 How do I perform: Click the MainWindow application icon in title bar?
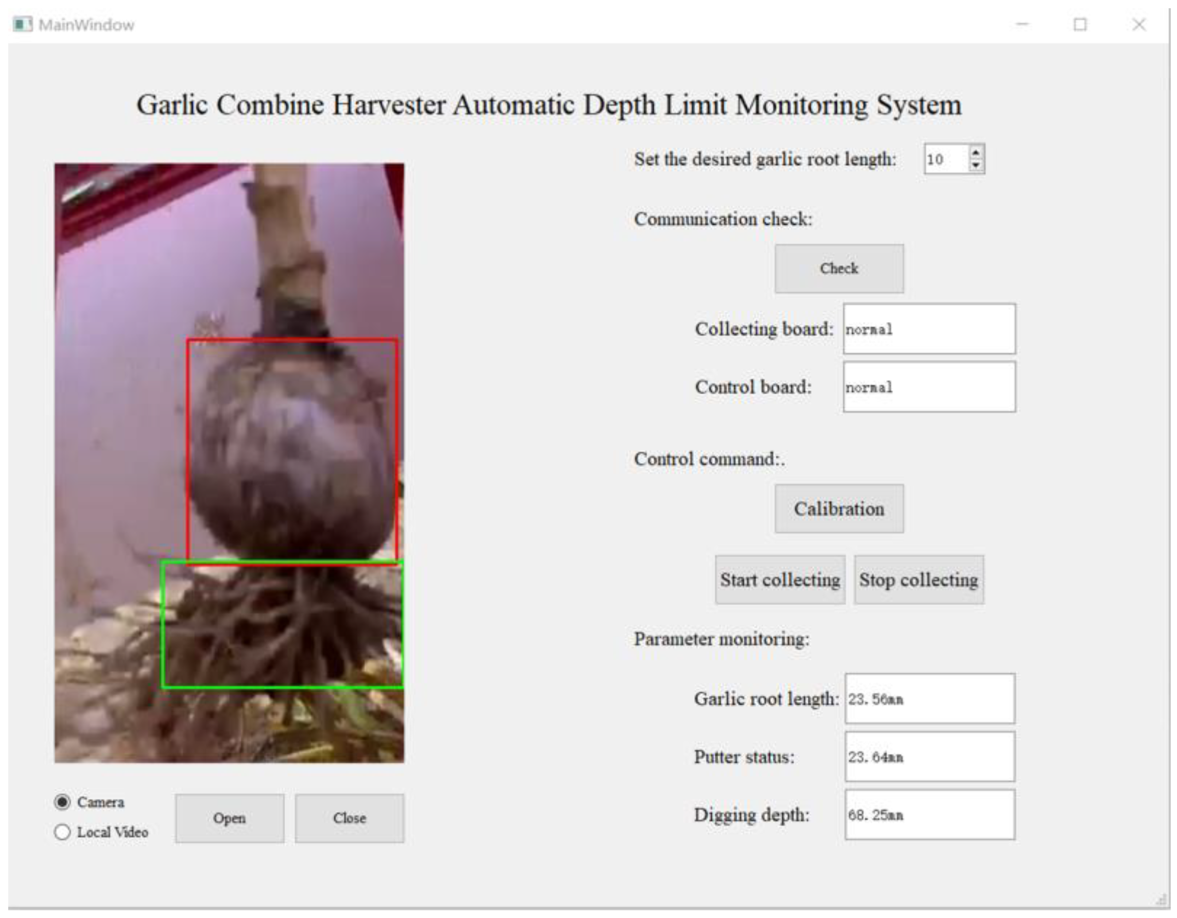(x=22, y=25)
